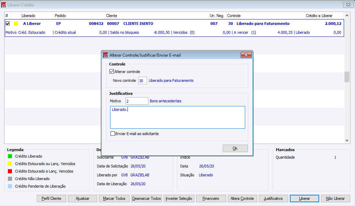The image size is (355, 206).
Task: Toggle the row checkbox for order 008432
Action: tap(8, 23)
